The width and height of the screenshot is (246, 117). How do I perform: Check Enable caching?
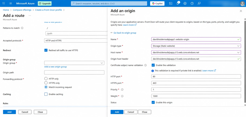tap(46, 94)
